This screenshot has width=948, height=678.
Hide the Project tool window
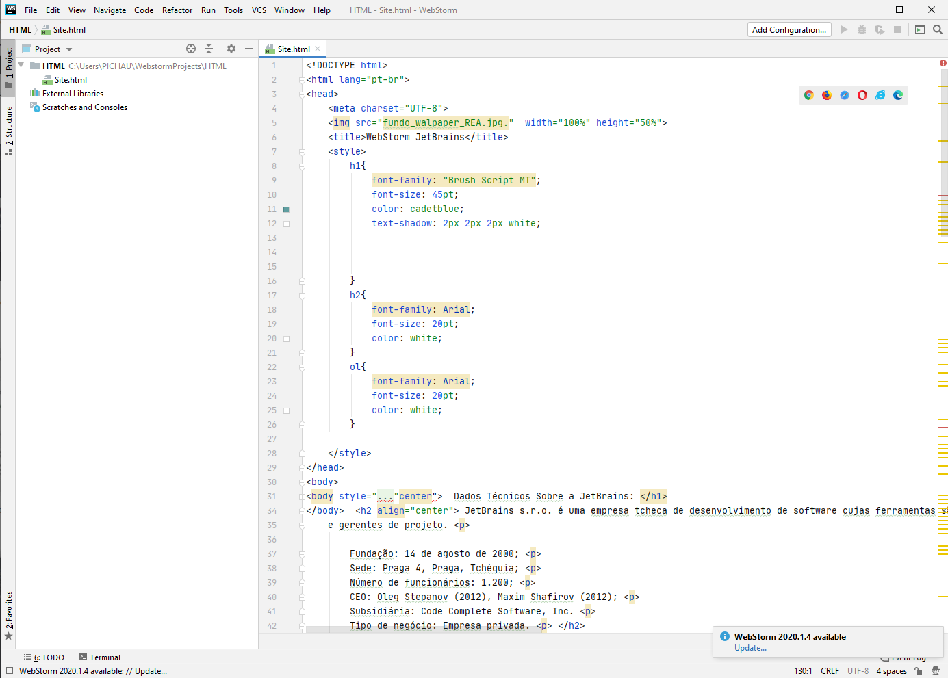tap(249, 49)
